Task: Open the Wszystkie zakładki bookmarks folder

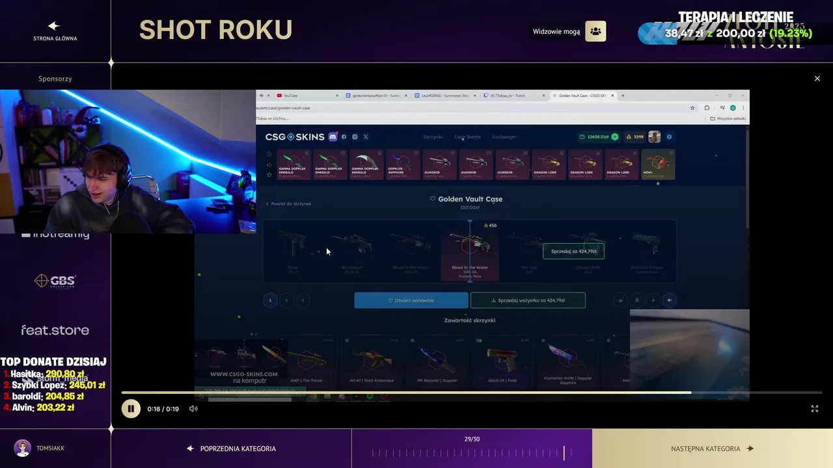Action: coord(728,118)
